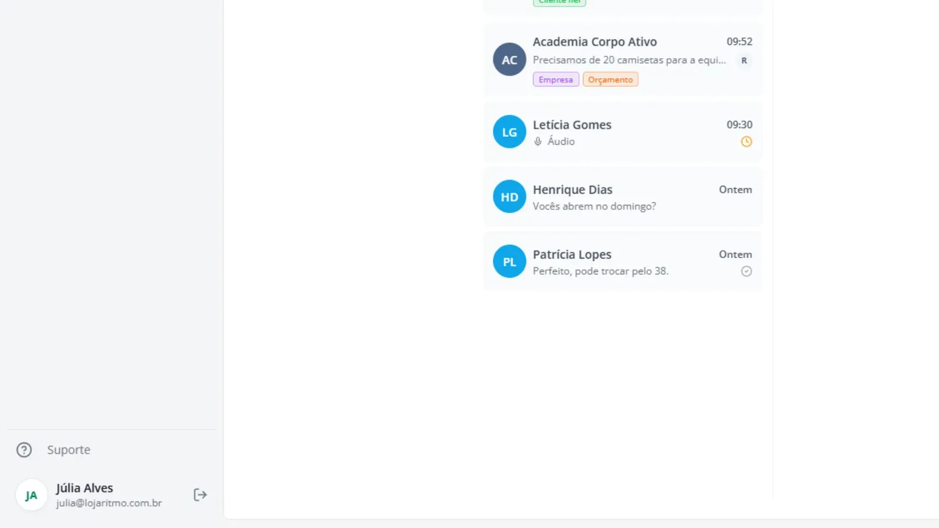
Task: Click the julia@lojaritmo.com.br email
Action: 109,503
